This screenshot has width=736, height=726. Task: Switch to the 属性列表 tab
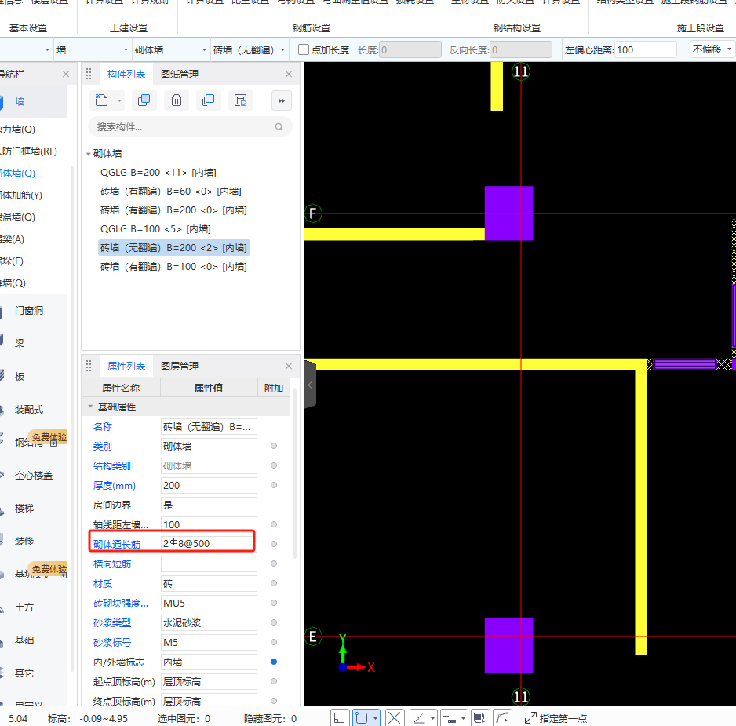[126, 366]
